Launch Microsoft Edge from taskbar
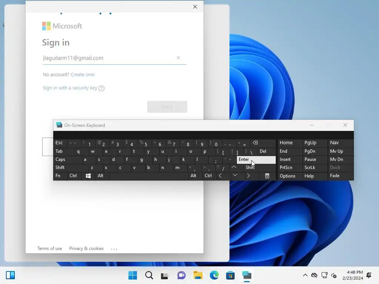This screenshot has width=379, height=284. (214, 275)
